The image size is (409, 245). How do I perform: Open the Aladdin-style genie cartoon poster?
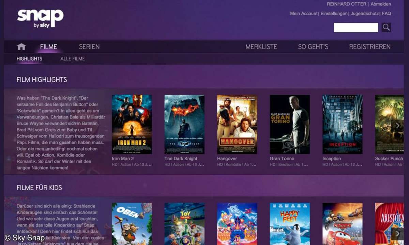pyautogui.click(x=237, y=224)
